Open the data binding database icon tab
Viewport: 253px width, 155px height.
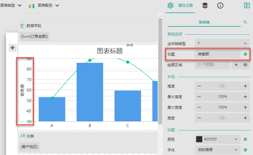pyautogui.click(x=205, y=5)
